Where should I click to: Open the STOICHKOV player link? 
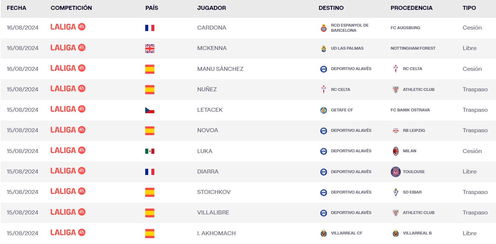pos(214,192)
